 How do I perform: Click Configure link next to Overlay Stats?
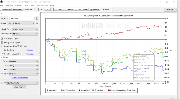tap(30, 50)
